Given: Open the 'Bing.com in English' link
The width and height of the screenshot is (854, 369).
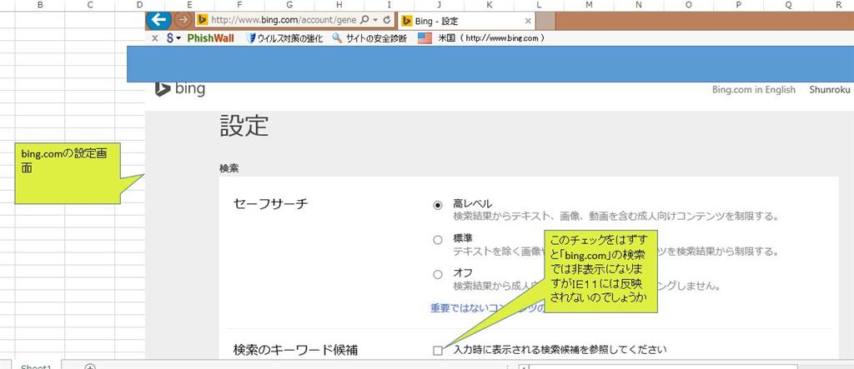Looking at the screenshot, I should [x=754, y=90].
